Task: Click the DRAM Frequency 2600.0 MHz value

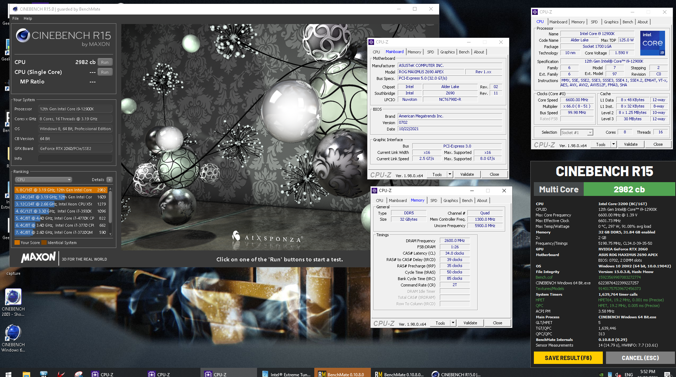Action: pyautogui.click(x=455, y=240)
